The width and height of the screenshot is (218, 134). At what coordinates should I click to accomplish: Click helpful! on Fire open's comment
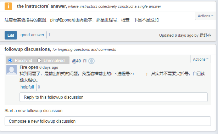(27, 87)
